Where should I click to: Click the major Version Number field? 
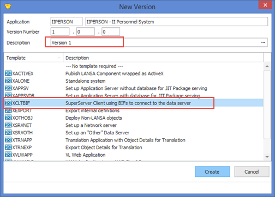(x=60, y=32)
